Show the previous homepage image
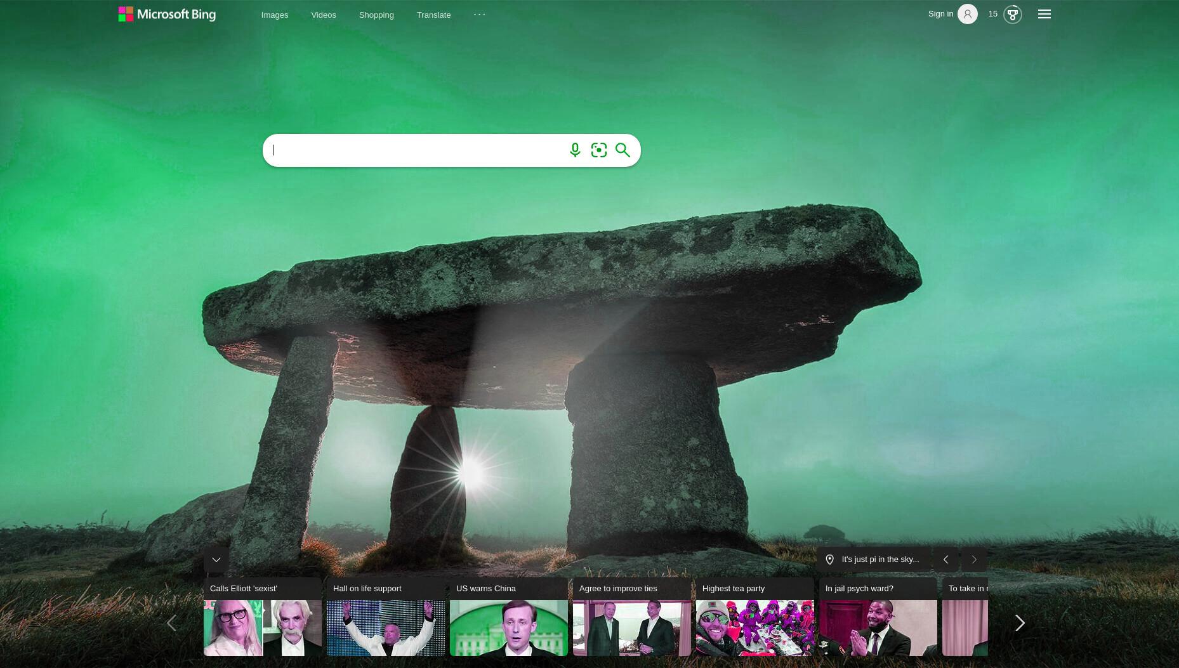The width and height of the screenshot is (1179, 668). pos(945,560)
